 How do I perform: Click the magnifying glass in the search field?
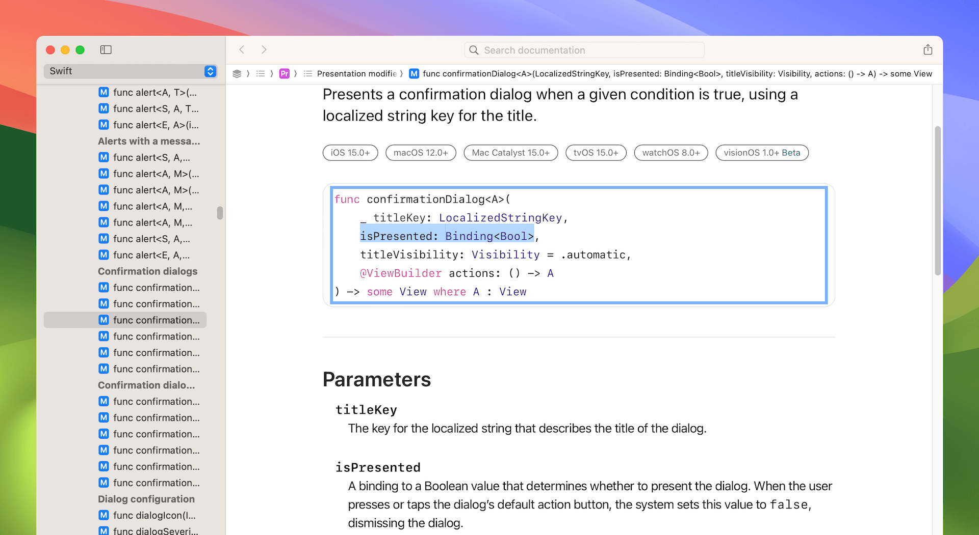474,50
